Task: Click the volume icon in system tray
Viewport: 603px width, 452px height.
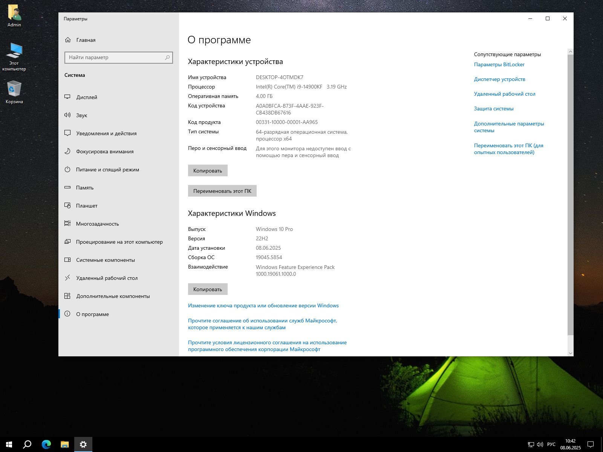Action: tap(540, 444)
